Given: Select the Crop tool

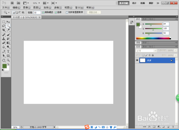Looking at the screenshot, I should pos(4,30).
